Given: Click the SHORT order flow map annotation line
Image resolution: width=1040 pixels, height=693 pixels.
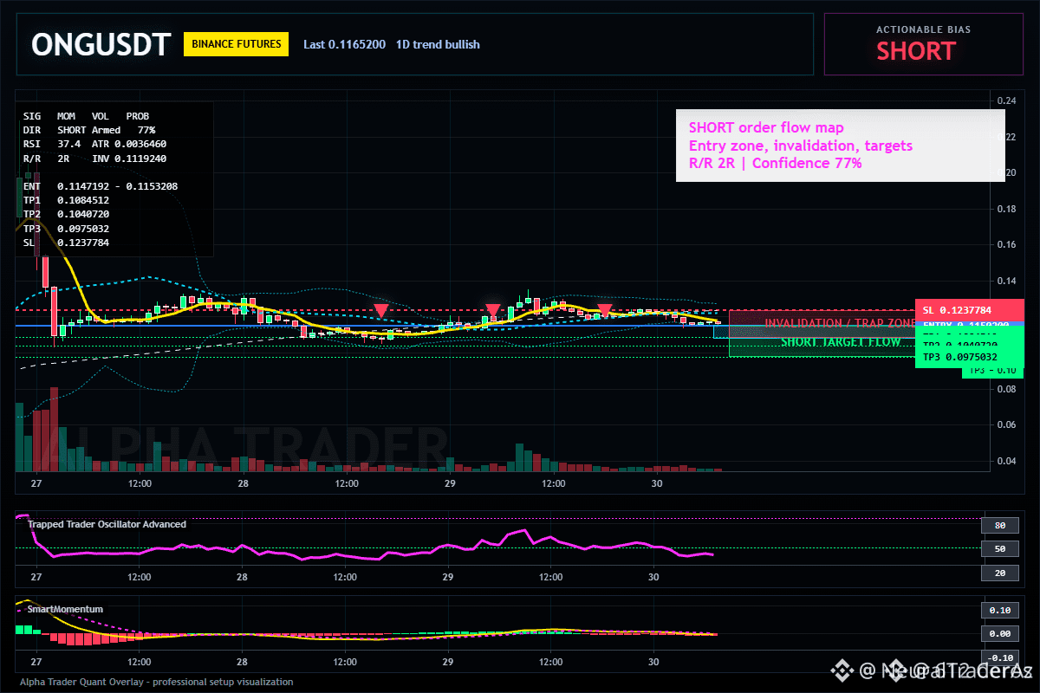Looking at the screenshot, I should (766, 128).
